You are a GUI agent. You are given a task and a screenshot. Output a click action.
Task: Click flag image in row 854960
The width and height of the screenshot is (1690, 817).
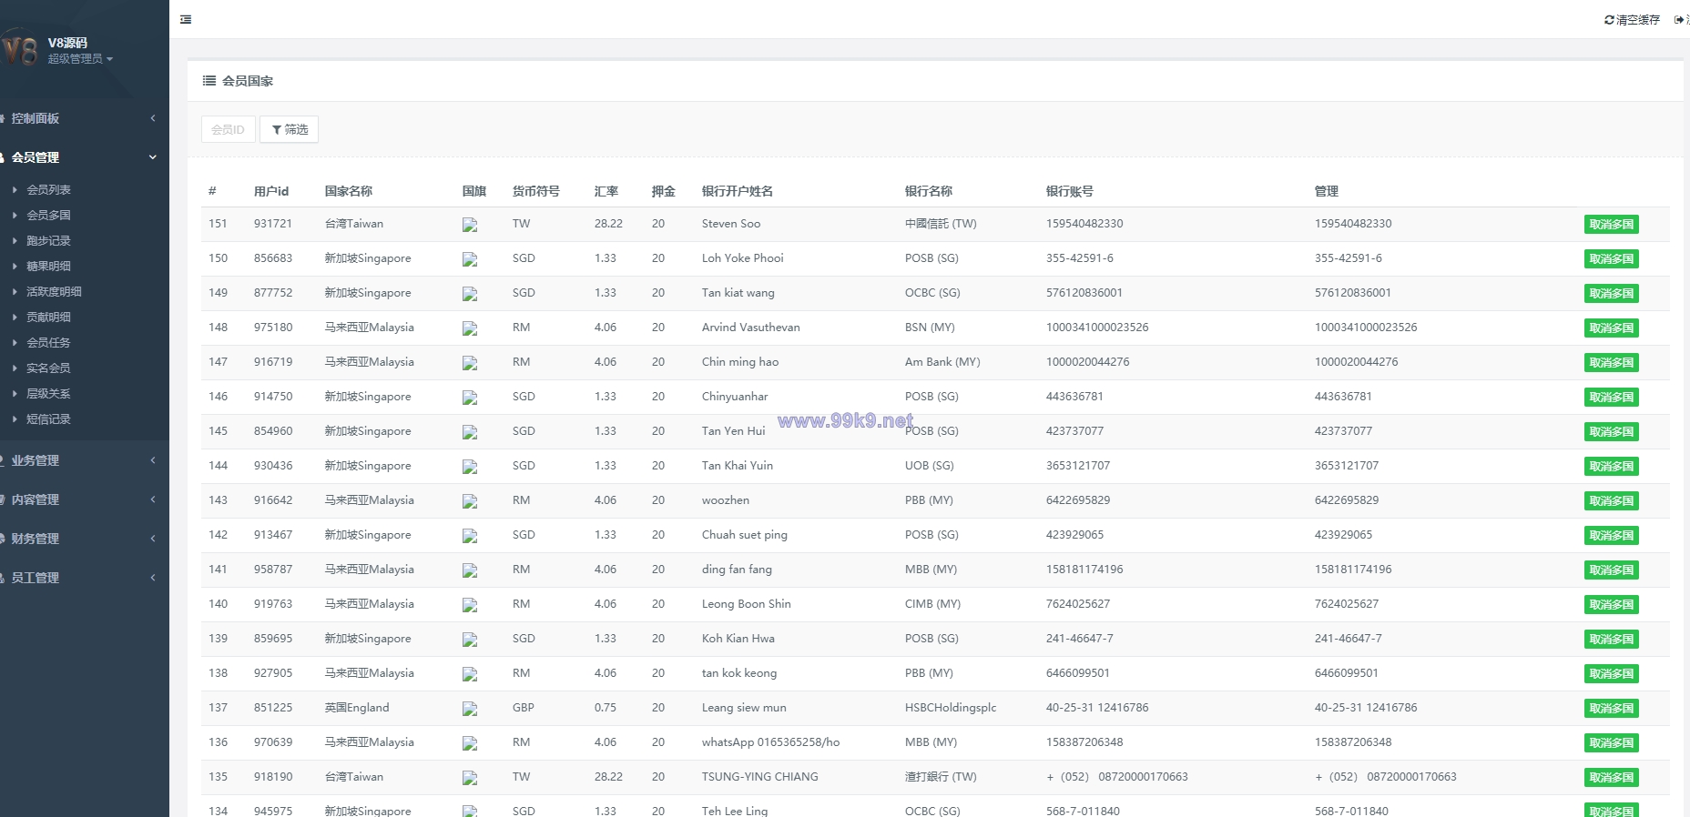pos(470,432)
